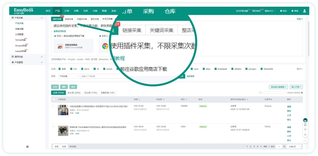Open 分销 in top navigation
The width and height of the screenshot is (318, 156).
[95, 11]
